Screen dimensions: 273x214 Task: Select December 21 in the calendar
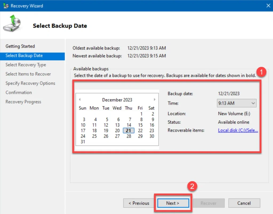[129, 131]
